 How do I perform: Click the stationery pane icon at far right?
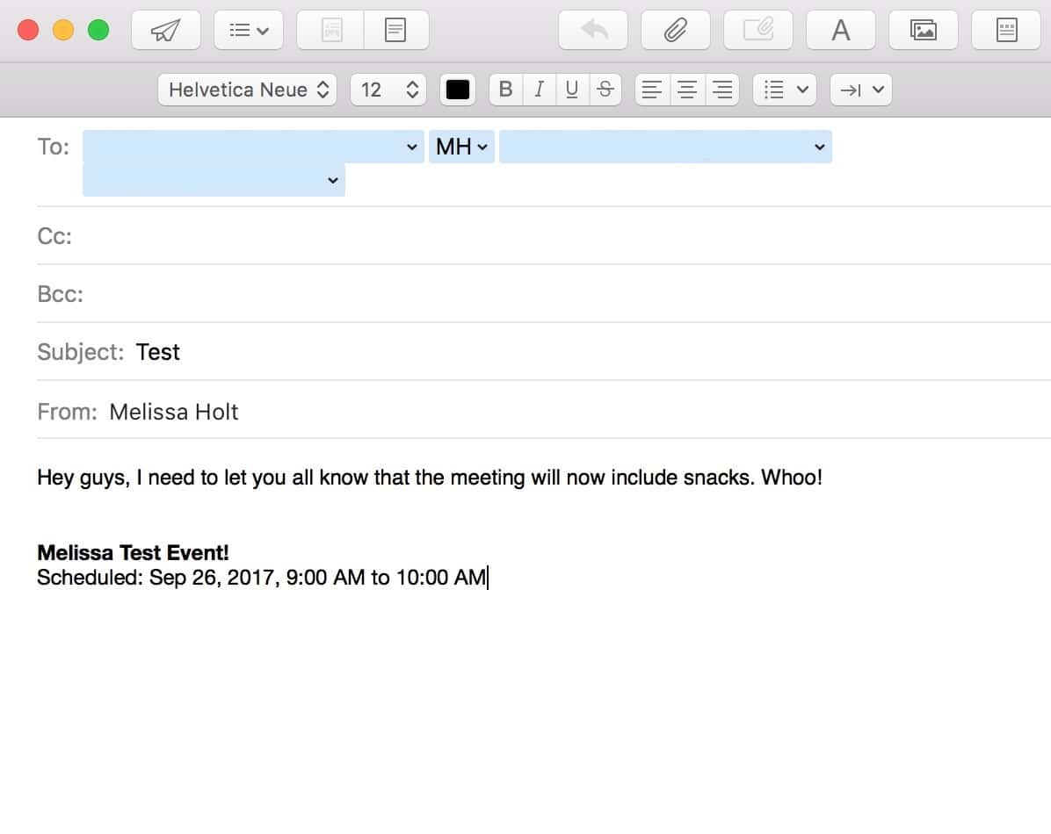(1006, 31)
